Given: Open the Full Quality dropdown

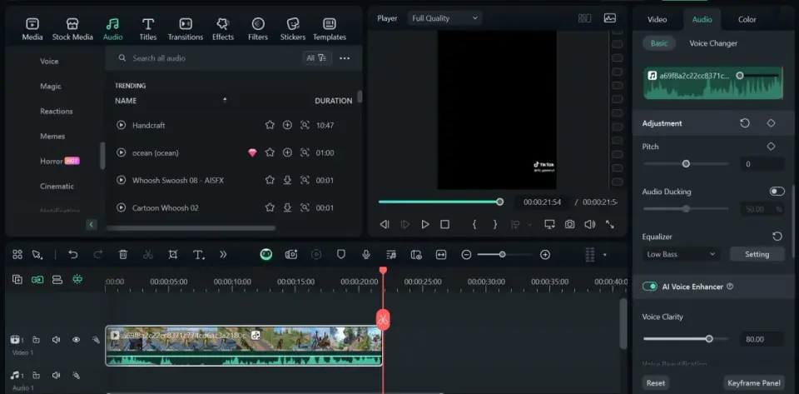Looking at the screenshot, I should (x=444, y=18).
